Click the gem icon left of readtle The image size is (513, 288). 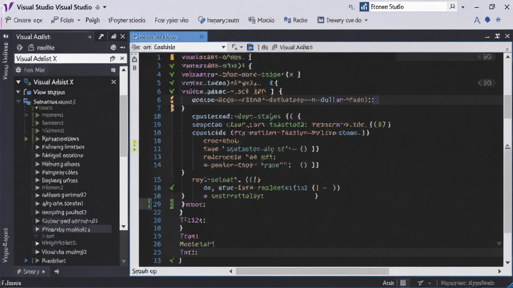pyautogui.click(x=20, y=47)
